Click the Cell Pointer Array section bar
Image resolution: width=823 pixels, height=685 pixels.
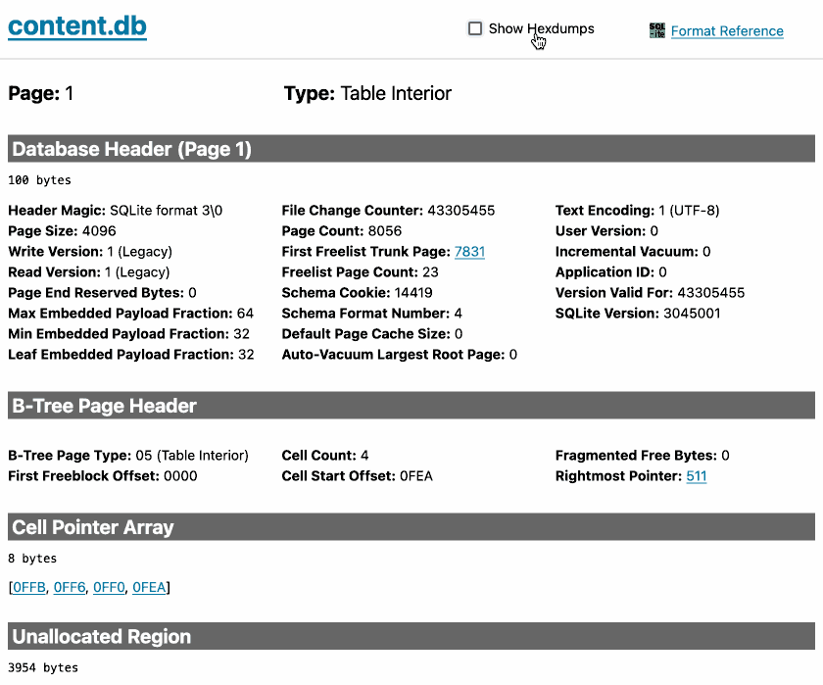(411, 527)
